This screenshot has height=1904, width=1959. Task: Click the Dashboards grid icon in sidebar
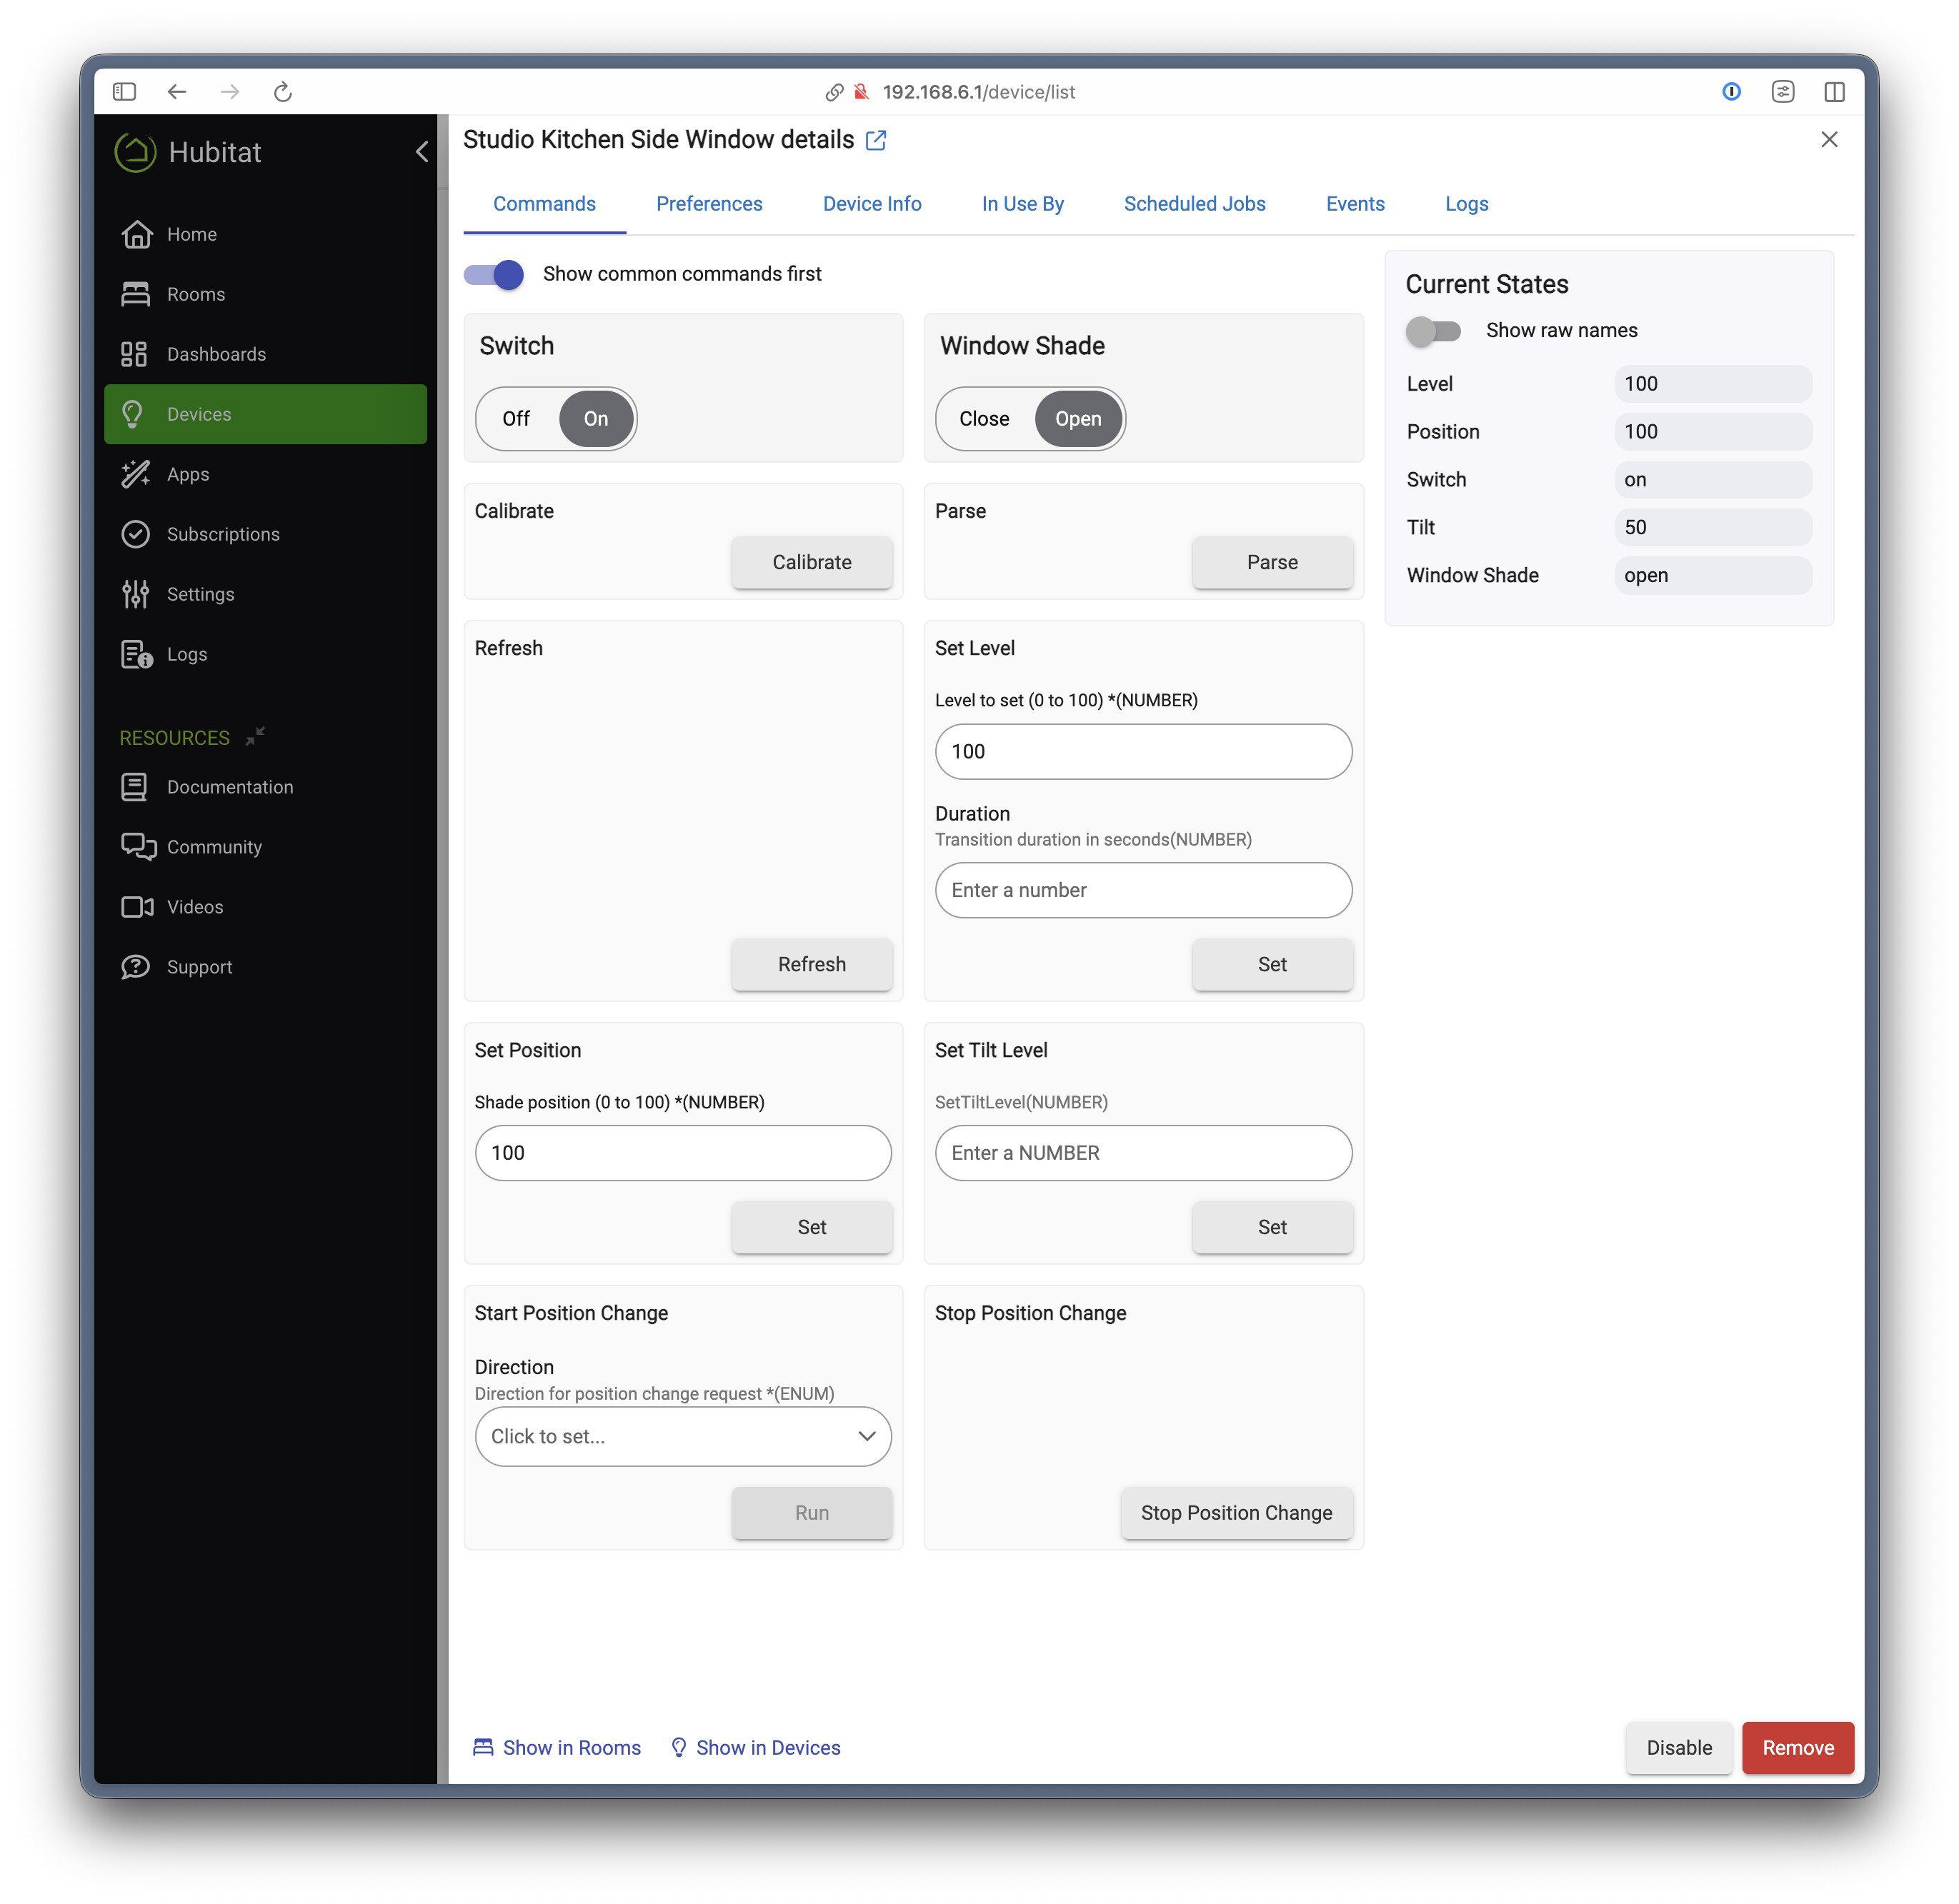134,354
